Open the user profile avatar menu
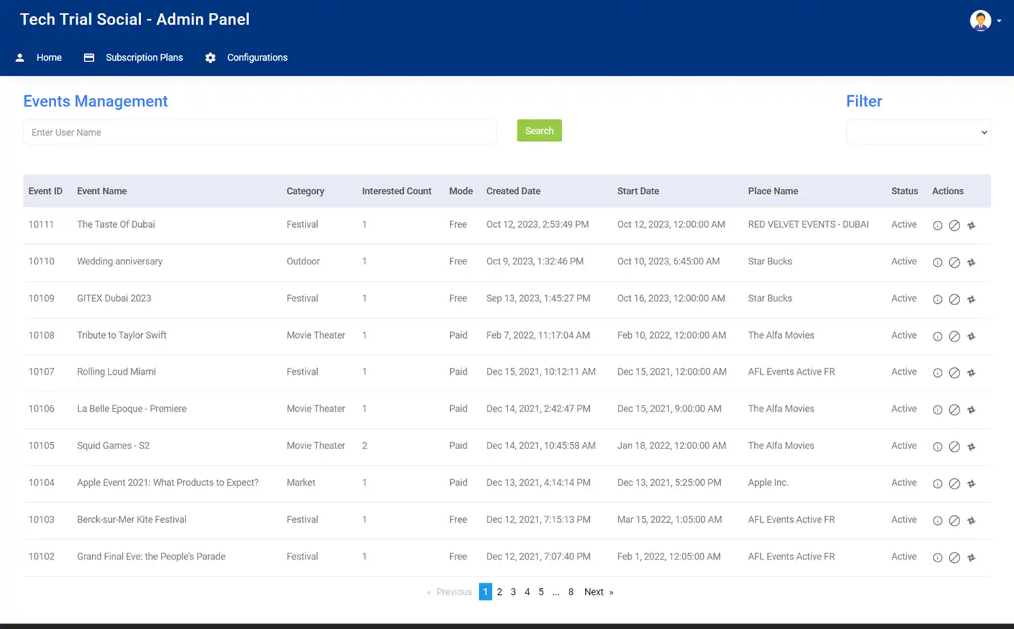 pos(981,20)
